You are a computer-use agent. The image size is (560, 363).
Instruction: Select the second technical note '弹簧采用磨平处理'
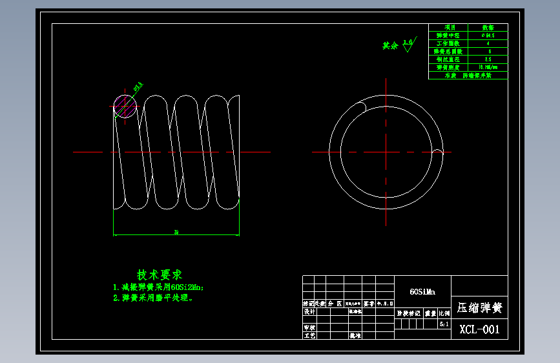[x=153, y=298]
